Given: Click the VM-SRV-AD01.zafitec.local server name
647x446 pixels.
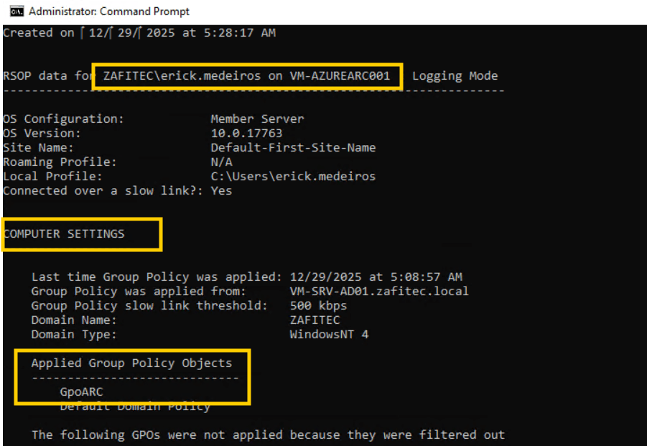Looking at the screenshot, I should pos(378,292).
